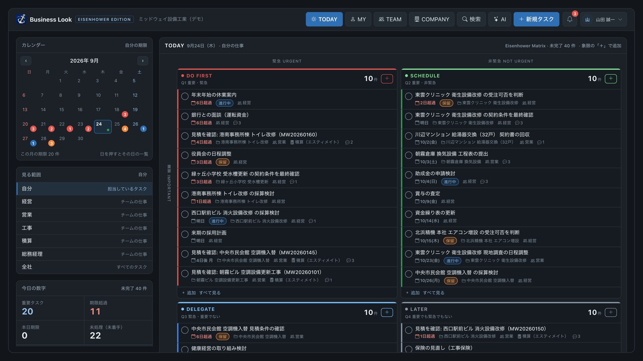Complete the 賞与の査定 task circle

pyautogui.click(x=409, y=195)
